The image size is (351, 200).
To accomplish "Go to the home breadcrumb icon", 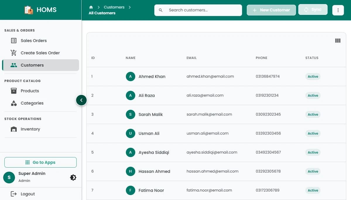I will pos(91,7).
